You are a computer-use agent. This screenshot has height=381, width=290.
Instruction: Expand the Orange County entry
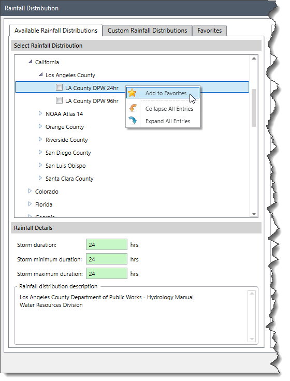click(40, 126)
